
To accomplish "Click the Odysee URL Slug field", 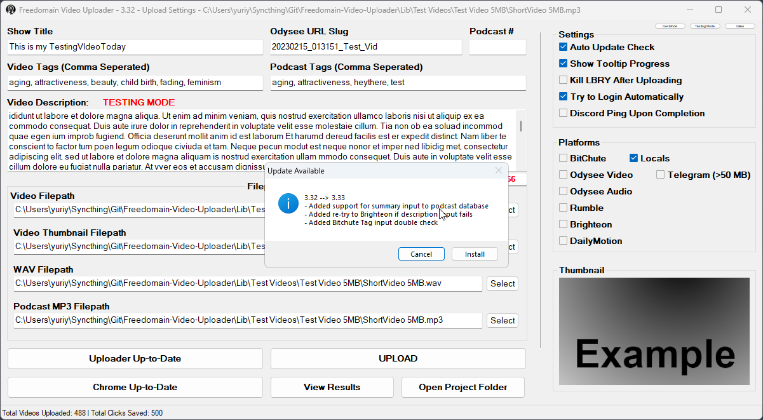I will point(366,47).
